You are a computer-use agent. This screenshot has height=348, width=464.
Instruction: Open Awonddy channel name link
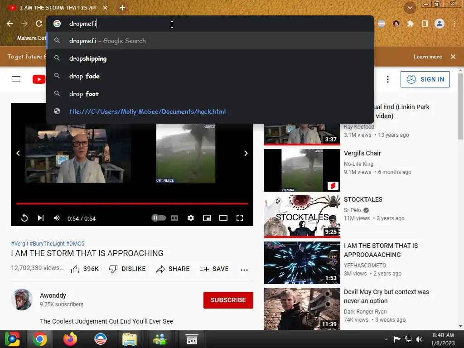(x=53, y=295)
